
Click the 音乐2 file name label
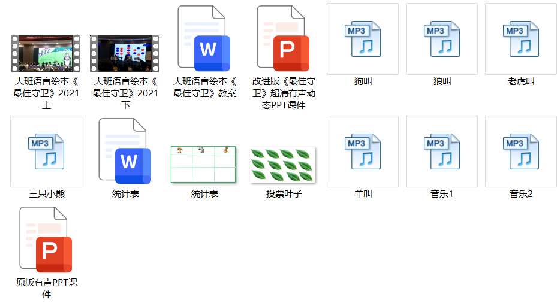(521, 194)
